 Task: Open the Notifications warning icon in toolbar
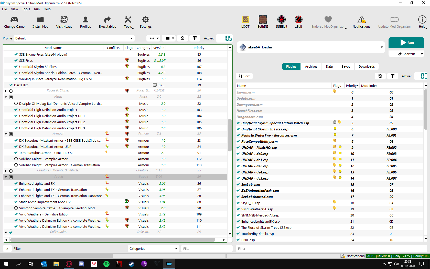pos(361,19)
